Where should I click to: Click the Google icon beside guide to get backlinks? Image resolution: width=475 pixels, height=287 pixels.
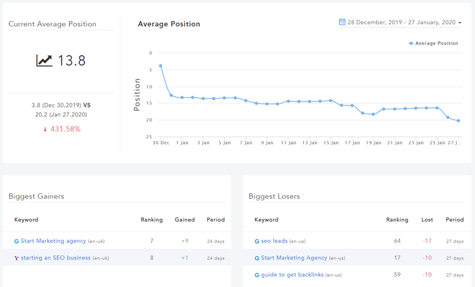[257, 275]
